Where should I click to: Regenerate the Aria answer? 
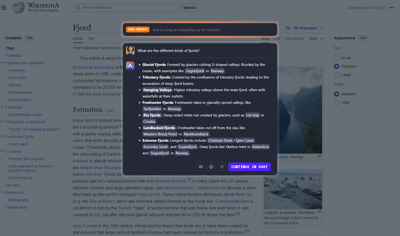tap(222, 167)
